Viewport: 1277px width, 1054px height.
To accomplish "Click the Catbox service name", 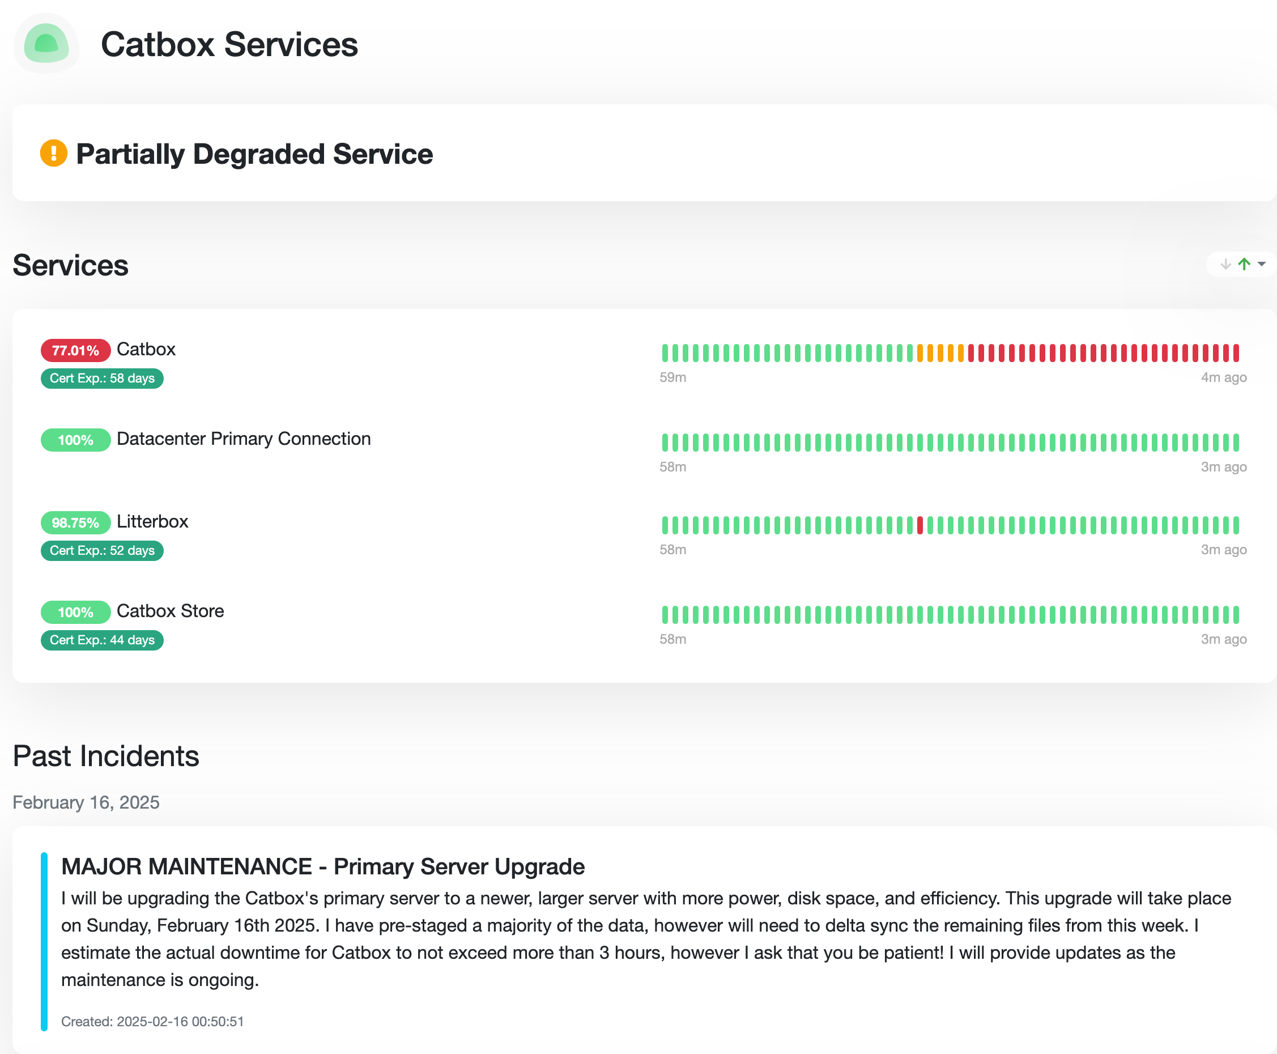I will [146, 349].
